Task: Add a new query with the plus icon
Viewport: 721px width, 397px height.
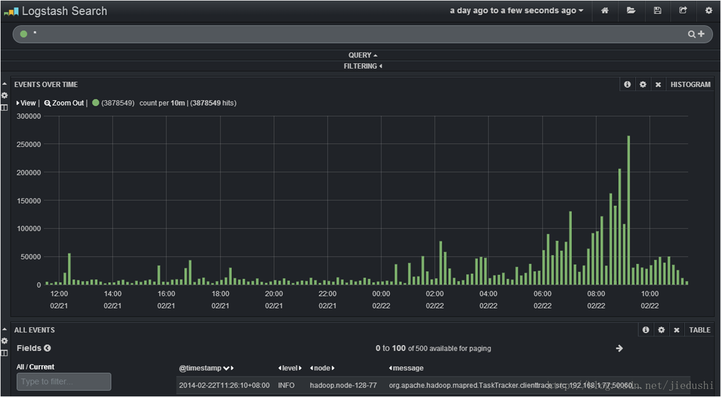Action: pos(701,34)
